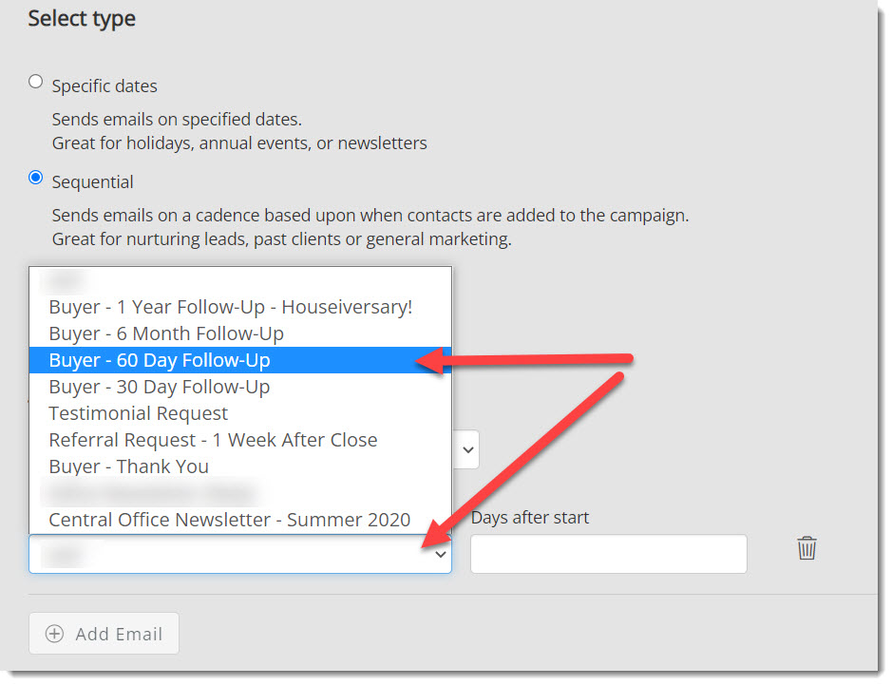This screenshot has width=892, height=685.
Task: Click blurred option above Central Office Newsletter
Action: click(x=152, y=493)
